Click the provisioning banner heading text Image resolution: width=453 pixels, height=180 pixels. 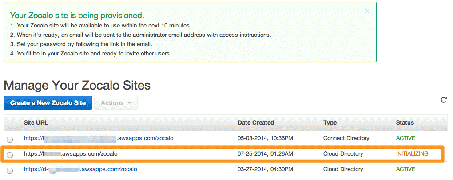[77, 15]
